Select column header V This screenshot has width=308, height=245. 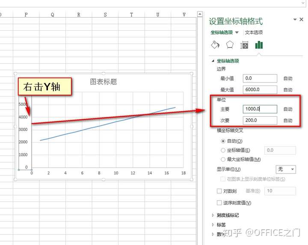184,15
